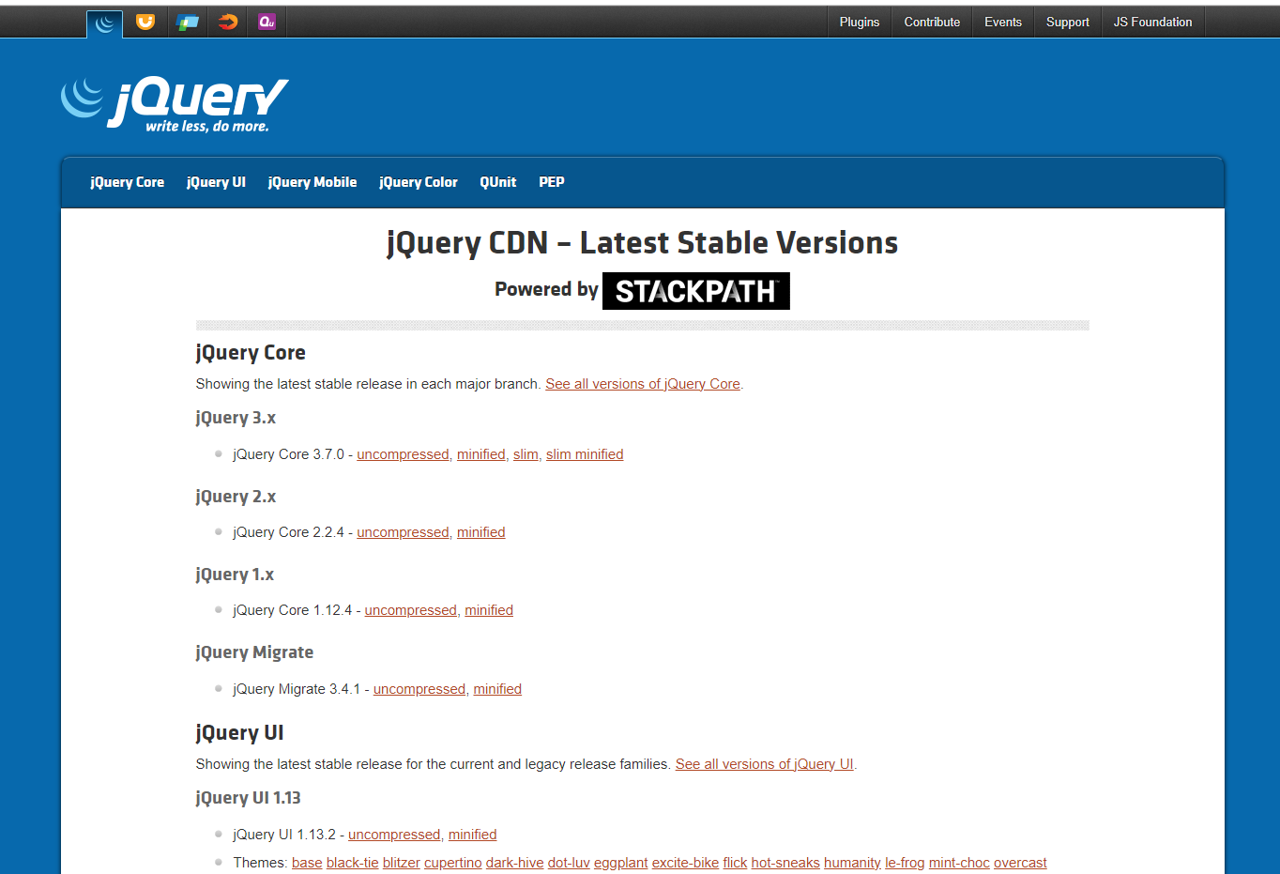The image size is (1280, 874).
Task: Switch to the jQuery Core nav tab
Action: pyautogui.click(x=128, y=182)
